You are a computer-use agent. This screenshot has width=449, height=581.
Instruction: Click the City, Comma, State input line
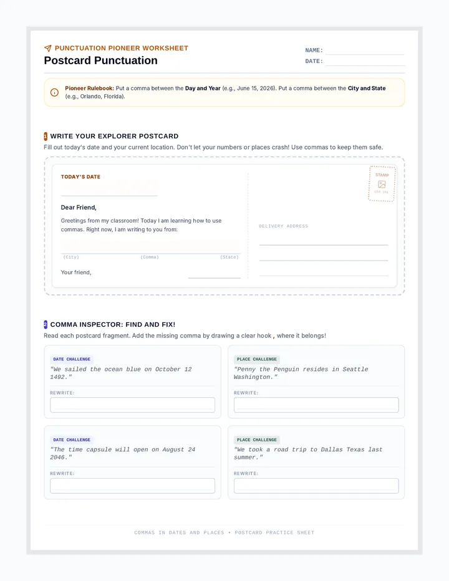coord(150,246)
